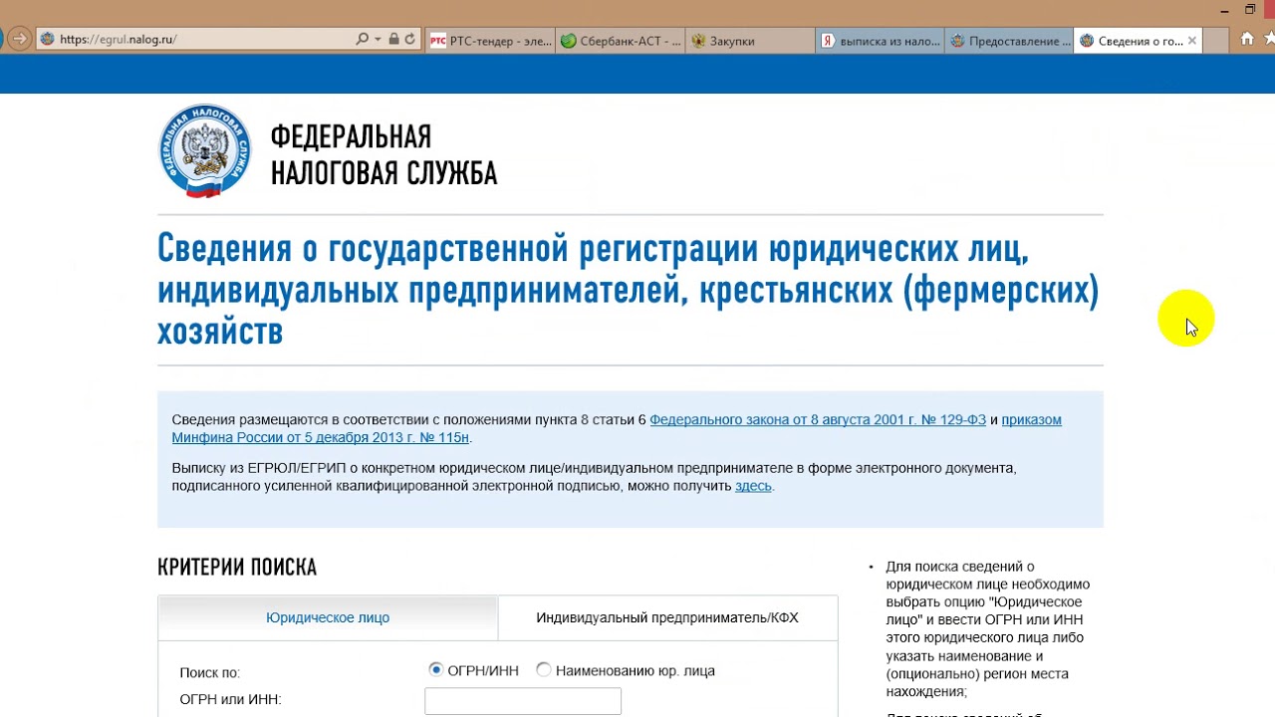Close the 'Сведения о го...' tab

[1192, 41]
